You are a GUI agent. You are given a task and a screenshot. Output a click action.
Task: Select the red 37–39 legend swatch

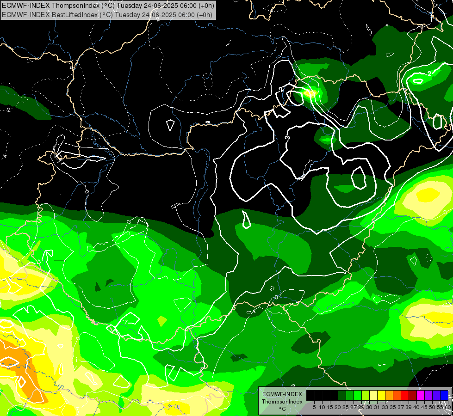coord(405,395)
